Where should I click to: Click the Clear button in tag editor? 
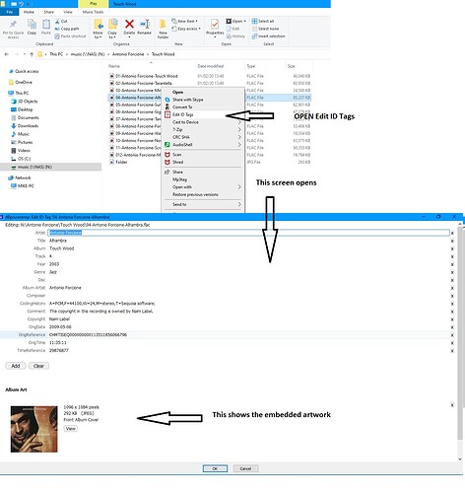[x=38, y=366]
